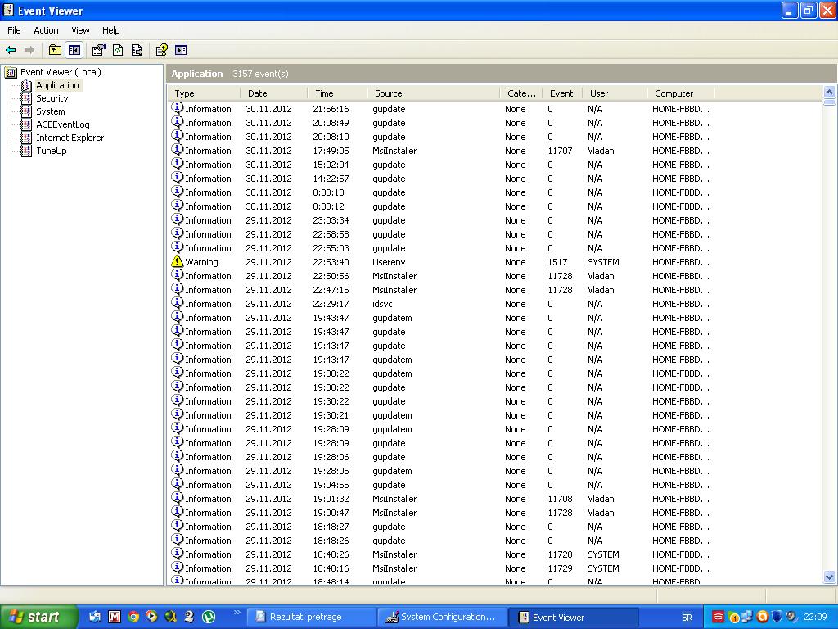Expand the hidden quick launch chevron
The height and width of the screenshot is (629, 838).
tap(237, 613)
